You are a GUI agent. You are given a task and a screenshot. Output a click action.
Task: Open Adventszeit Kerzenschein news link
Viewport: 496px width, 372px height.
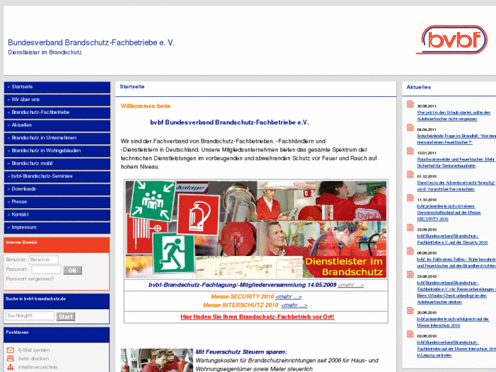[456, 186]
